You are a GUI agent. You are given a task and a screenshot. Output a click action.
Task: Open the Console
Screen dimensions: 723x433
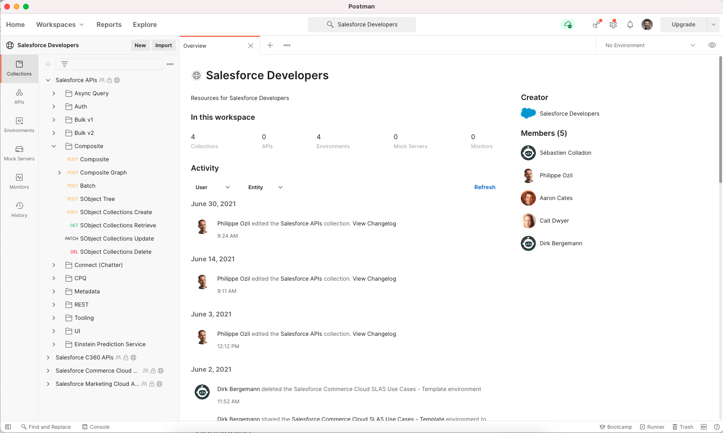point(96,427)
